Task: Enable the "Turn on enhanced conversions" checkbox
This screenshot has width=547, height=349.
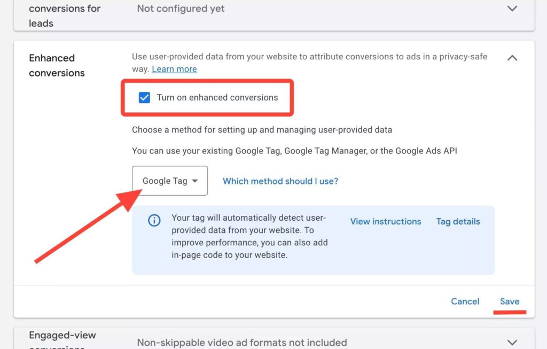Action: point(144,98)
